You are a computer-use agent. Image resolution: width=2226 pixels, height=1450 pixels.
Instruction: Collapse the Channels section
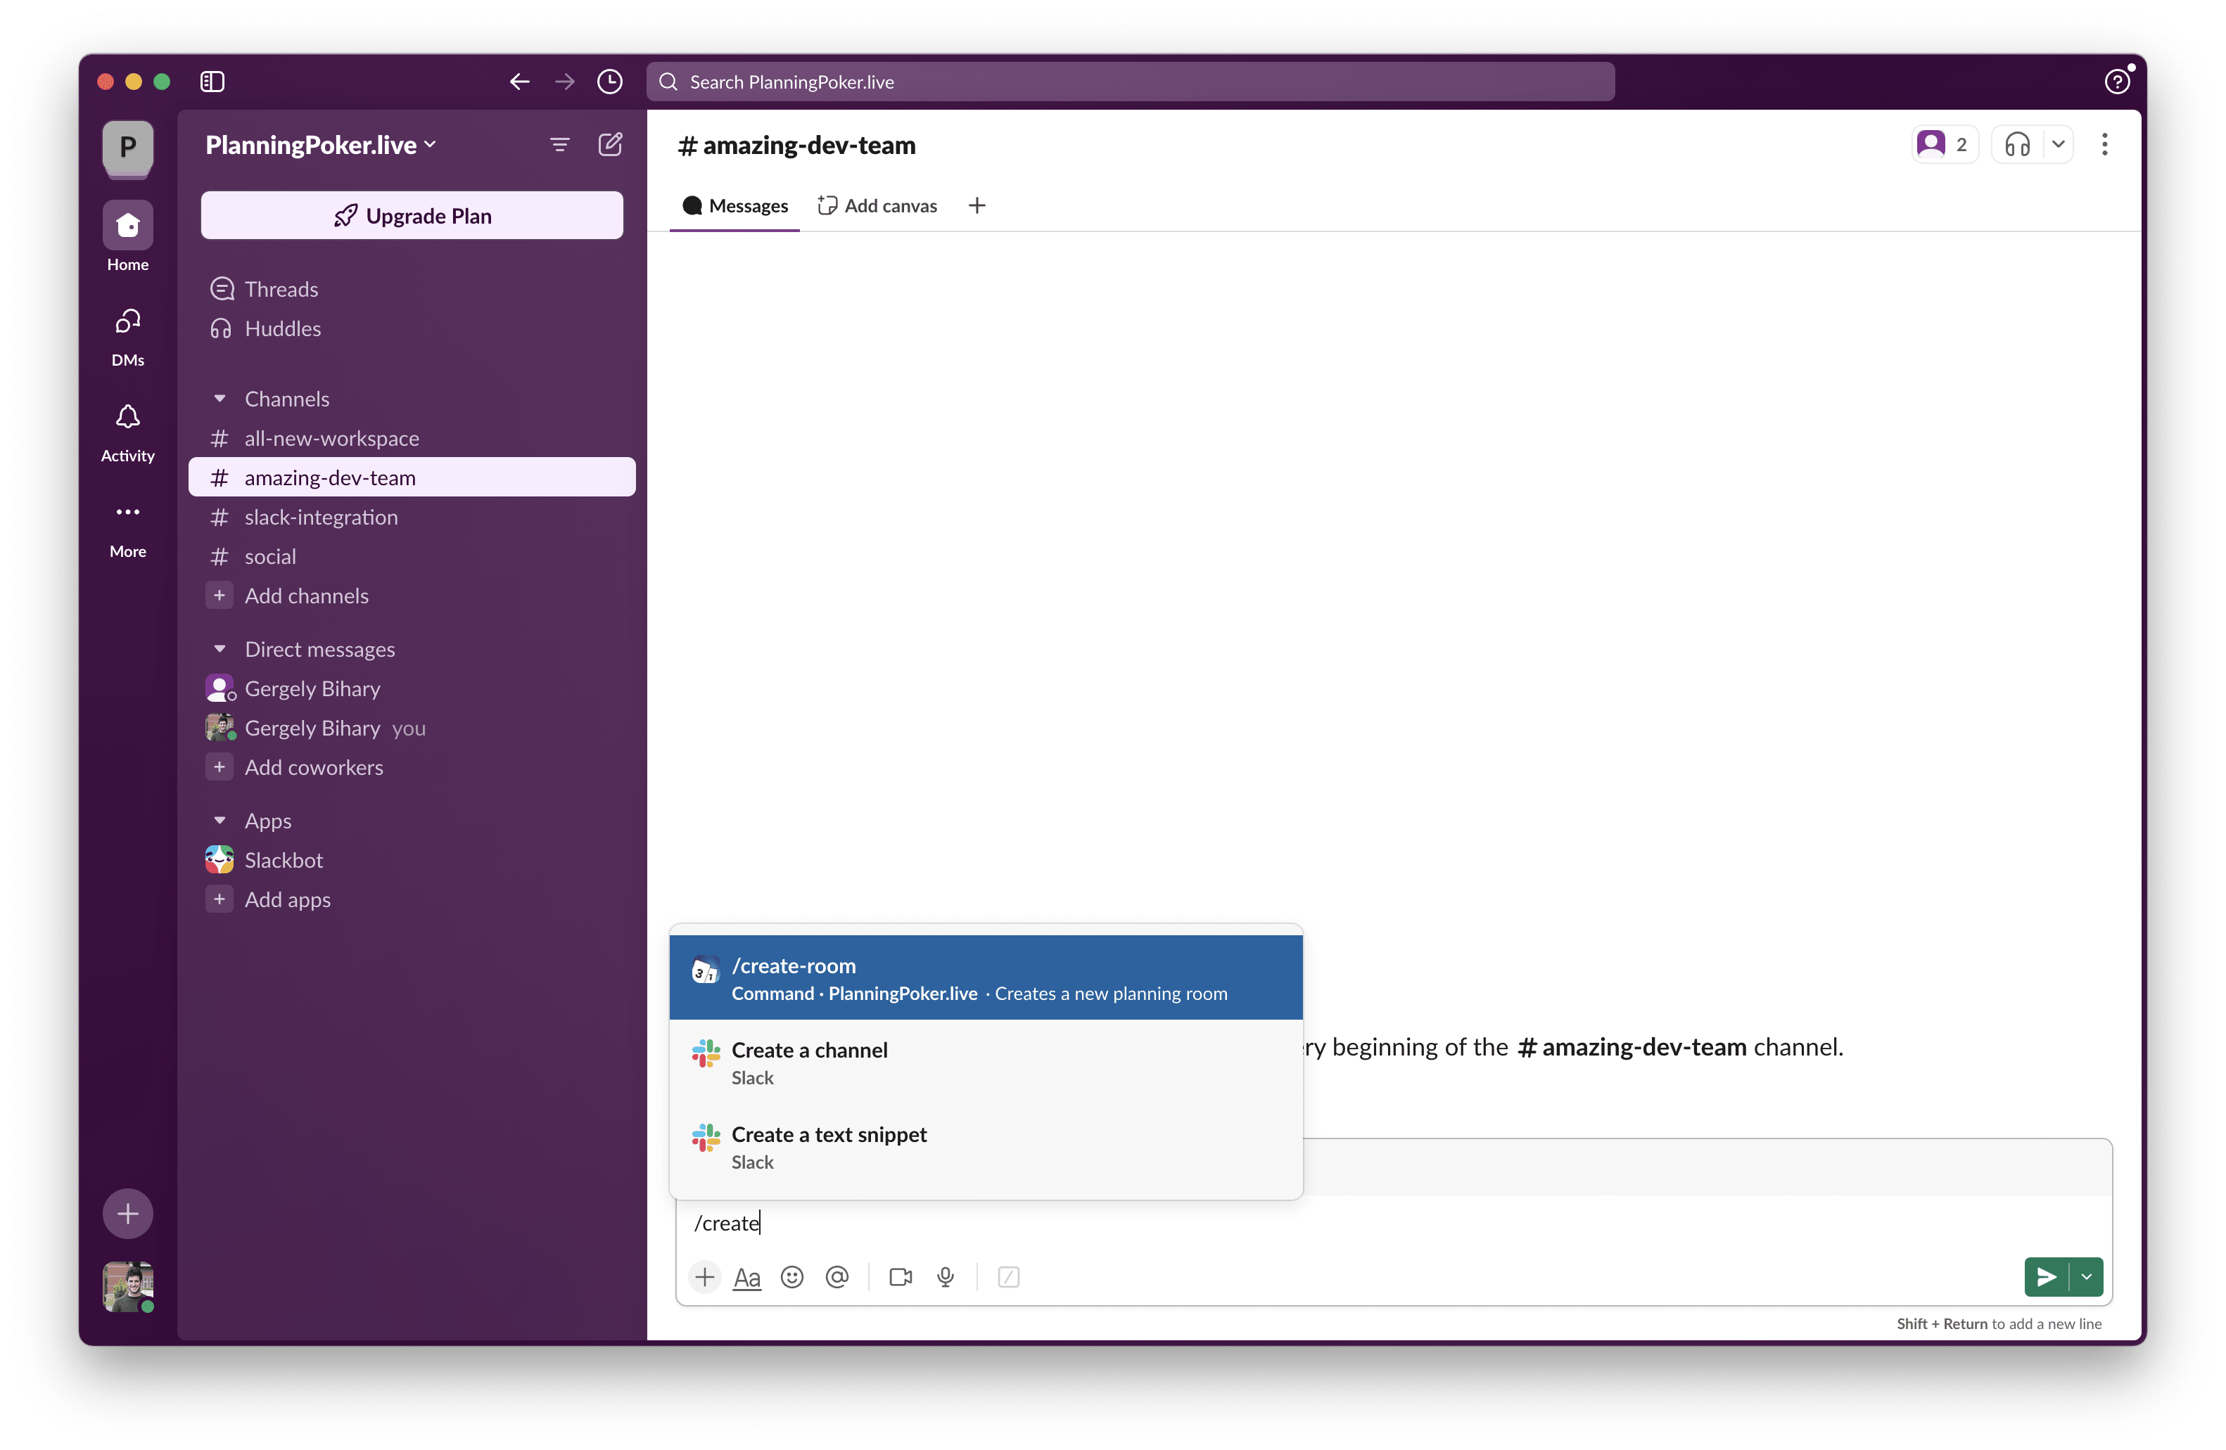click(x=220, y=398)
